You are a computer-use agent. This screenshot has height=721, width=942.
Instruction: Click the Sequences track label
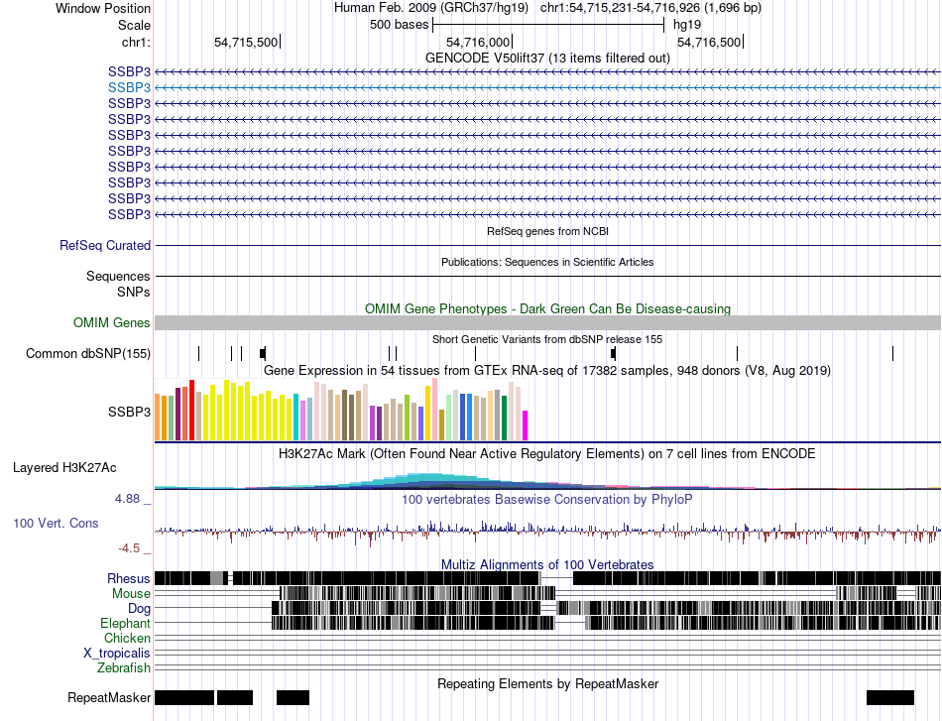click(x=118, y=276)
